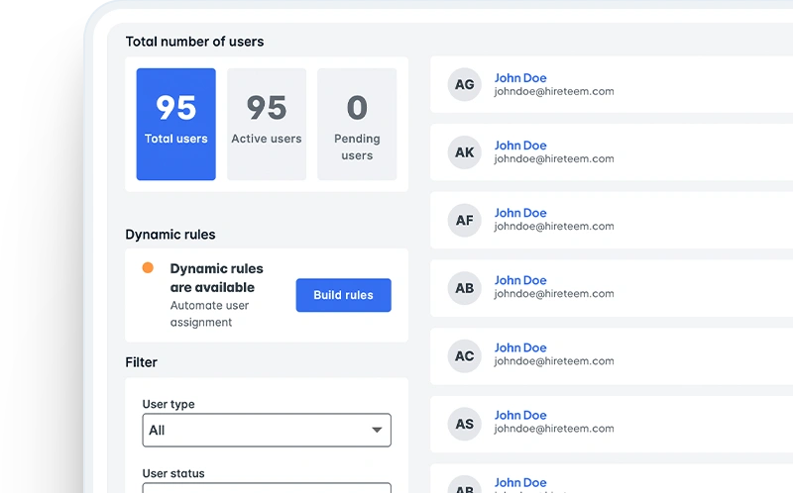The height and width of the screenshot is (493, 793).
Task: Open the User status dropdown
Action: pyautogui.click(x=267, y=487)
